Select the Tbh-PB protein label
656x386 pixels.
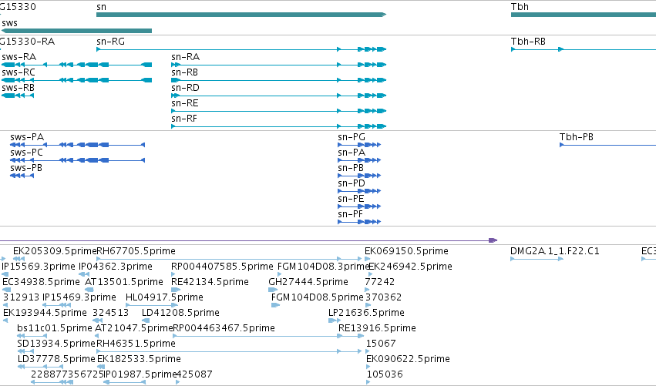[x=576, y=137]
